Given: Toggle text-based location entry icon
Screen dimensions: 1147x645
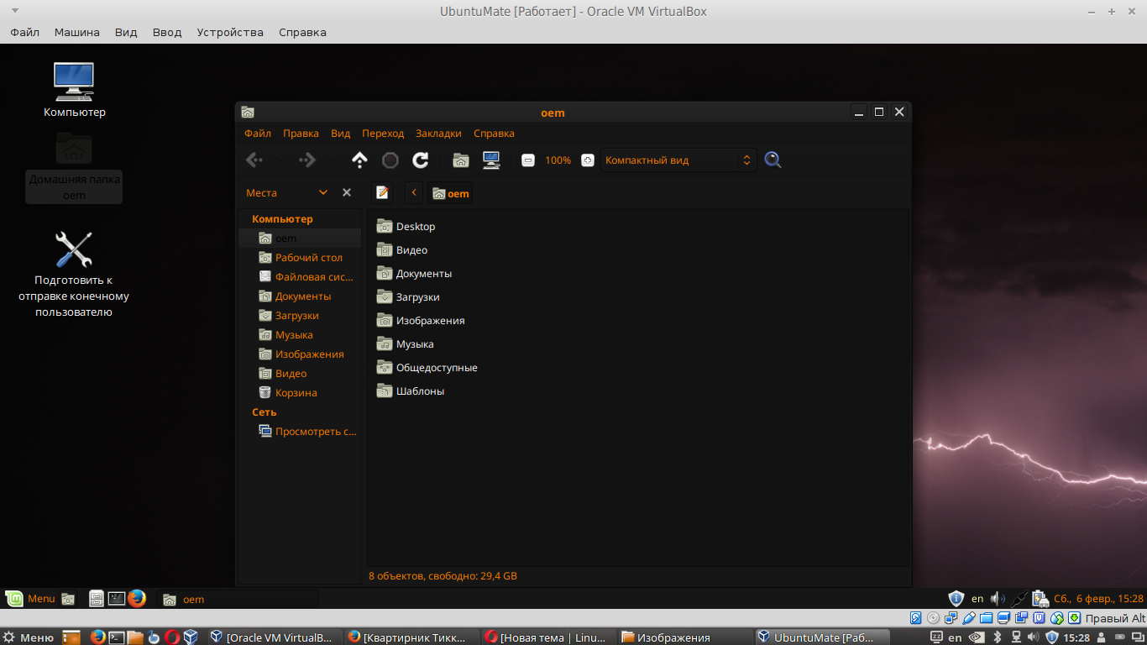Looking at the screenshot, I should point(382,192).
